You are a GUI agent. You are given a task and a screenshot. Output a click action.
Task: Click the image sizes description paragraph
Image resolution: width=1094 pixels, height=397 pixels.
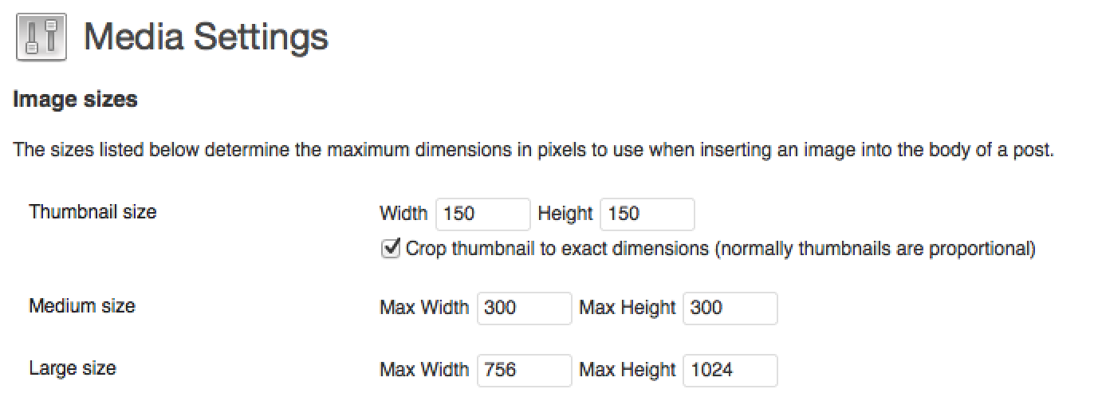pos(533,150)
